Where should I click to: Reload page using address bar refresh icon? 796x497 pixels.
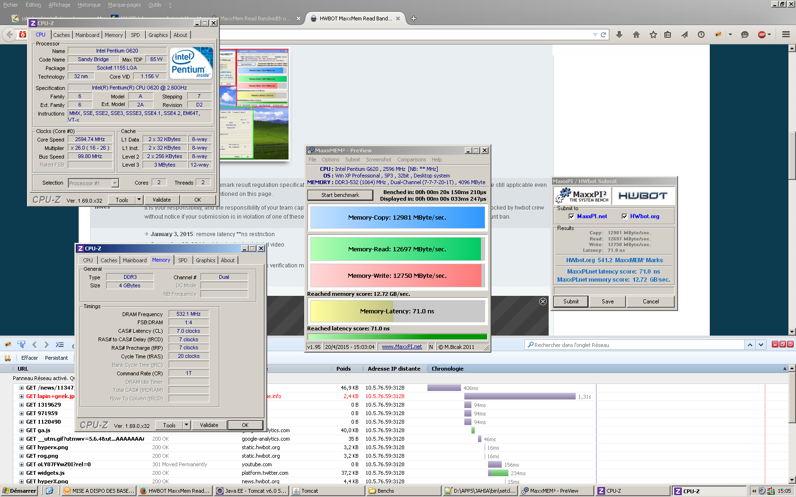click(x=604, y=35)
